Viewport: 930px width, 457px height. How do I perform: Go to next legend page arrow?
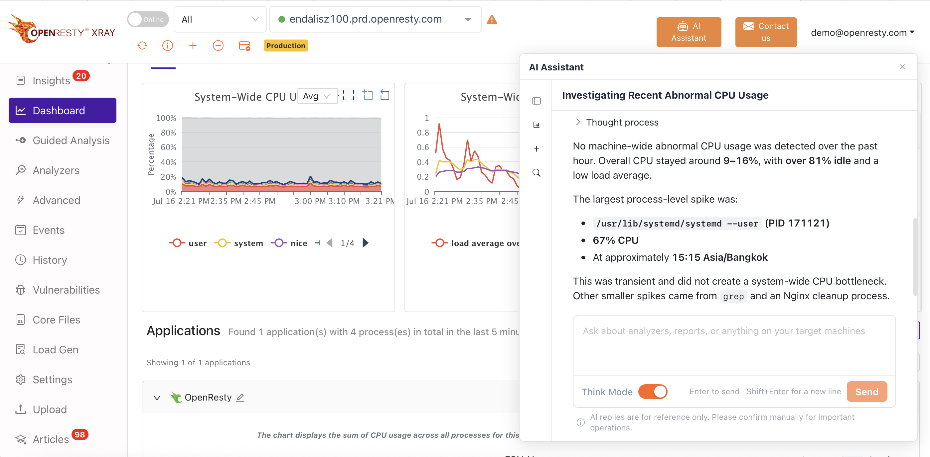[365, 243]
